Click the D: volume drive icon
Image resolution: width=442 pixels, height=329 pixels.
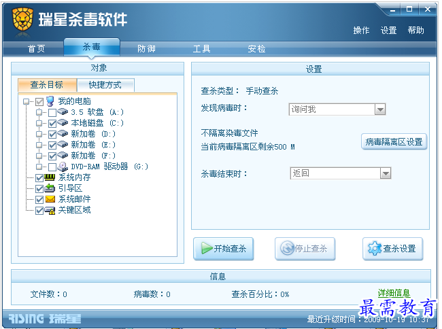coord(63,133)
